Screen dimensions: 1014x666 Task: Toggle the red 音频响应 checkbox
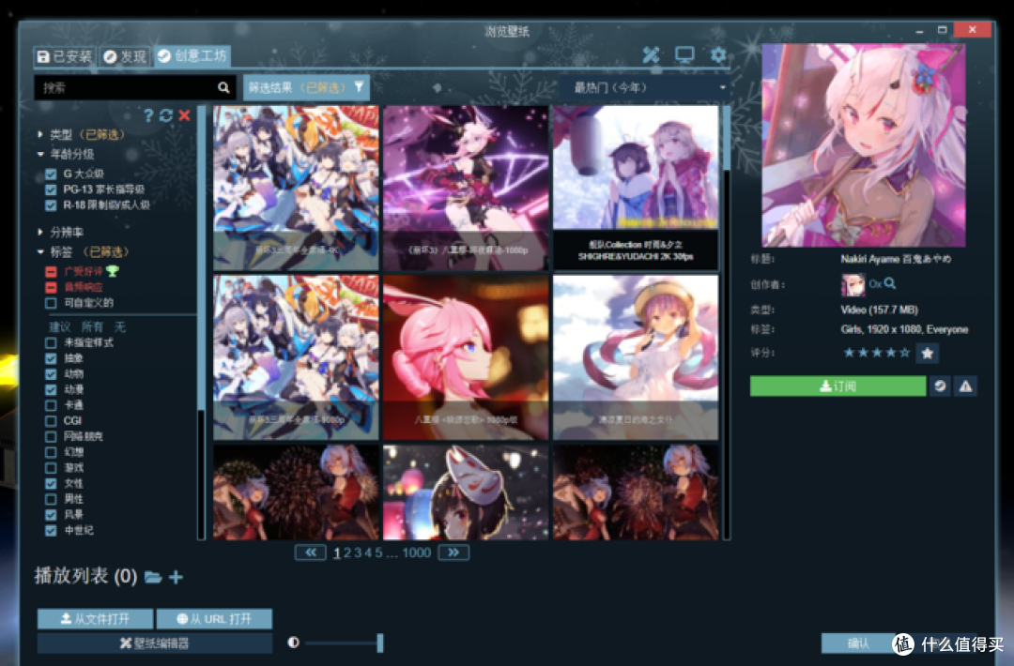tap(51, 287)
